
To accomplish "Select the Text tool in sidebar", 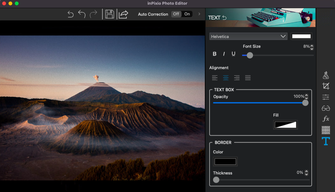I will point(326,141).
